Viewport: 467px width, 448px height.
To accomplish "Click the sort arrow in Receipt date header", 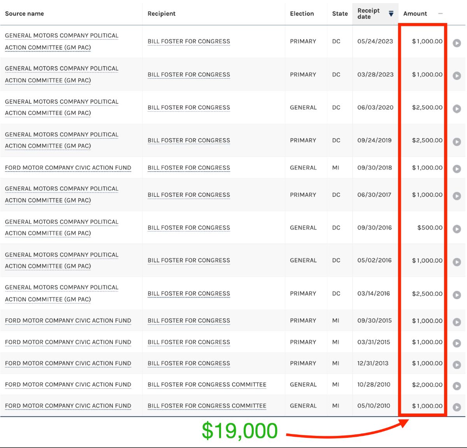I will coord(391,14).
